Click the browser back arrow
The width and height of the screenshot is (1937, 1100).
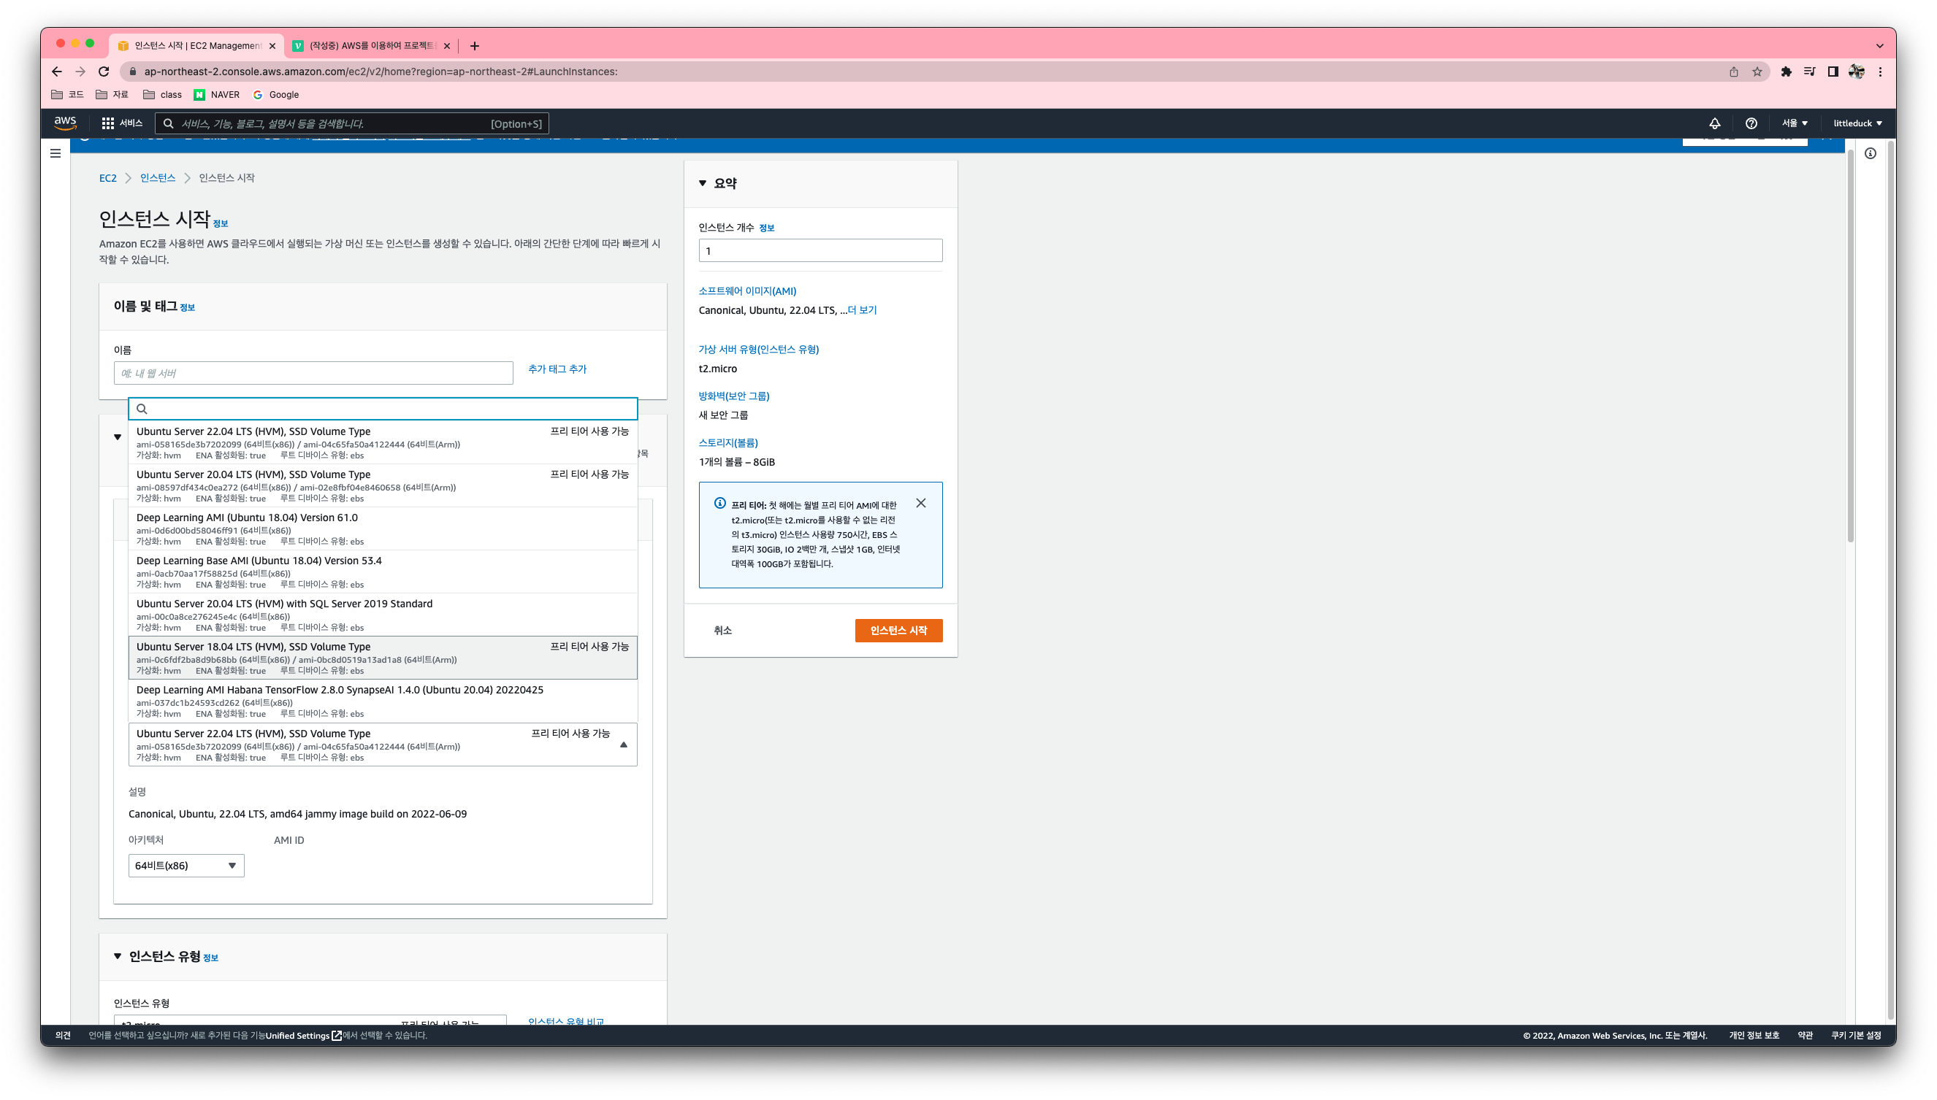(57, 72)
